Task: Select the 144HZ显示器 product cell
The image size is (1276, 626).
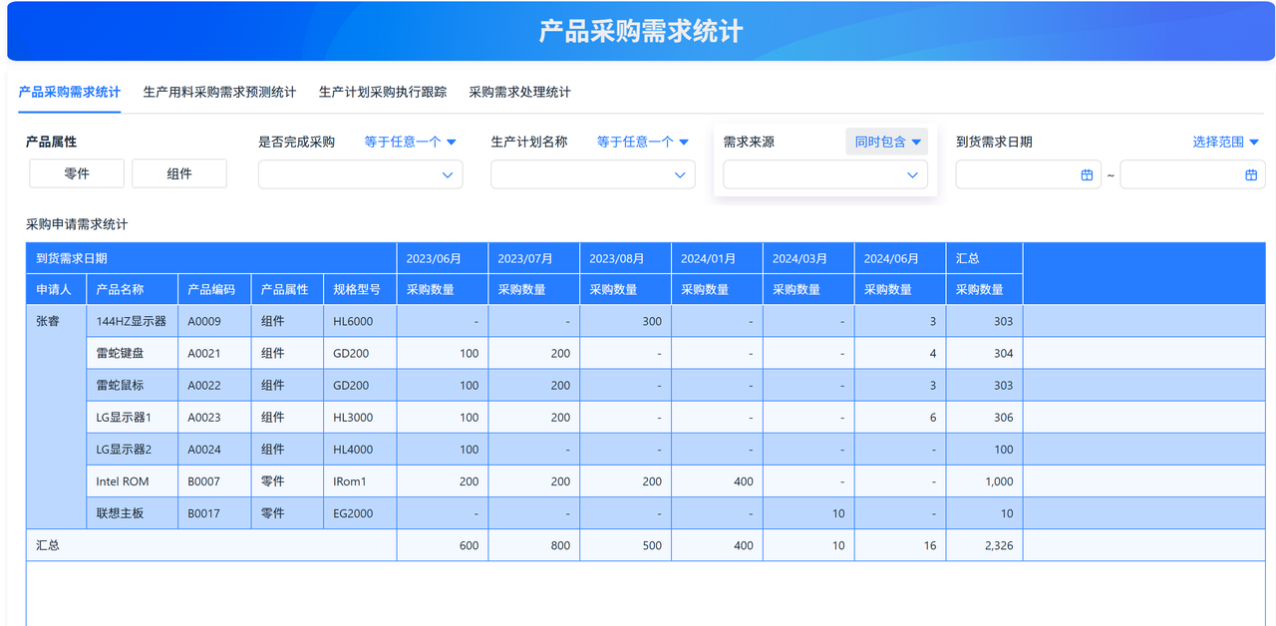Action: pyautogui.click(x=133, y=321)
